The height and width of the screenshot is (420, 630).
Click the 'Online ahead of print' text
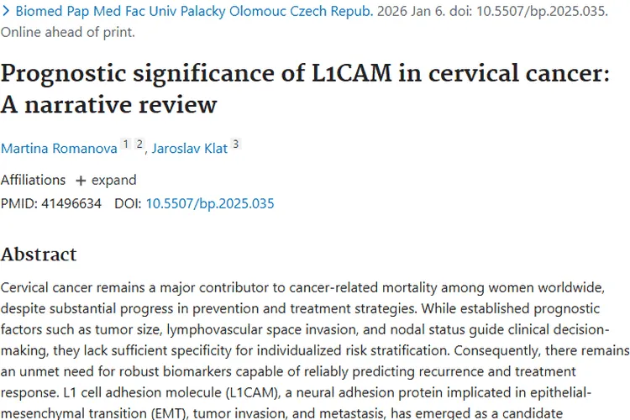(x=67, y=33)
